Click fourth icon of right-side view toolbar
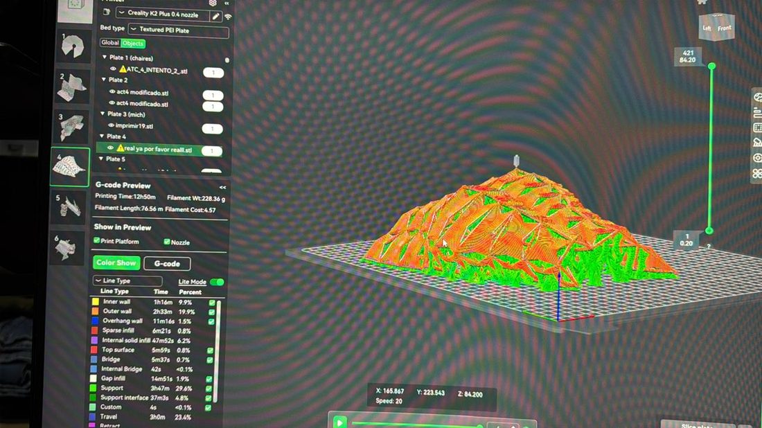The image size is (762, 428). (x=757, y=143)
